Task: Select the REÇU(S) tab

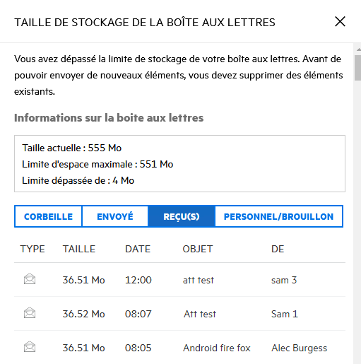Action: (182, 216)
